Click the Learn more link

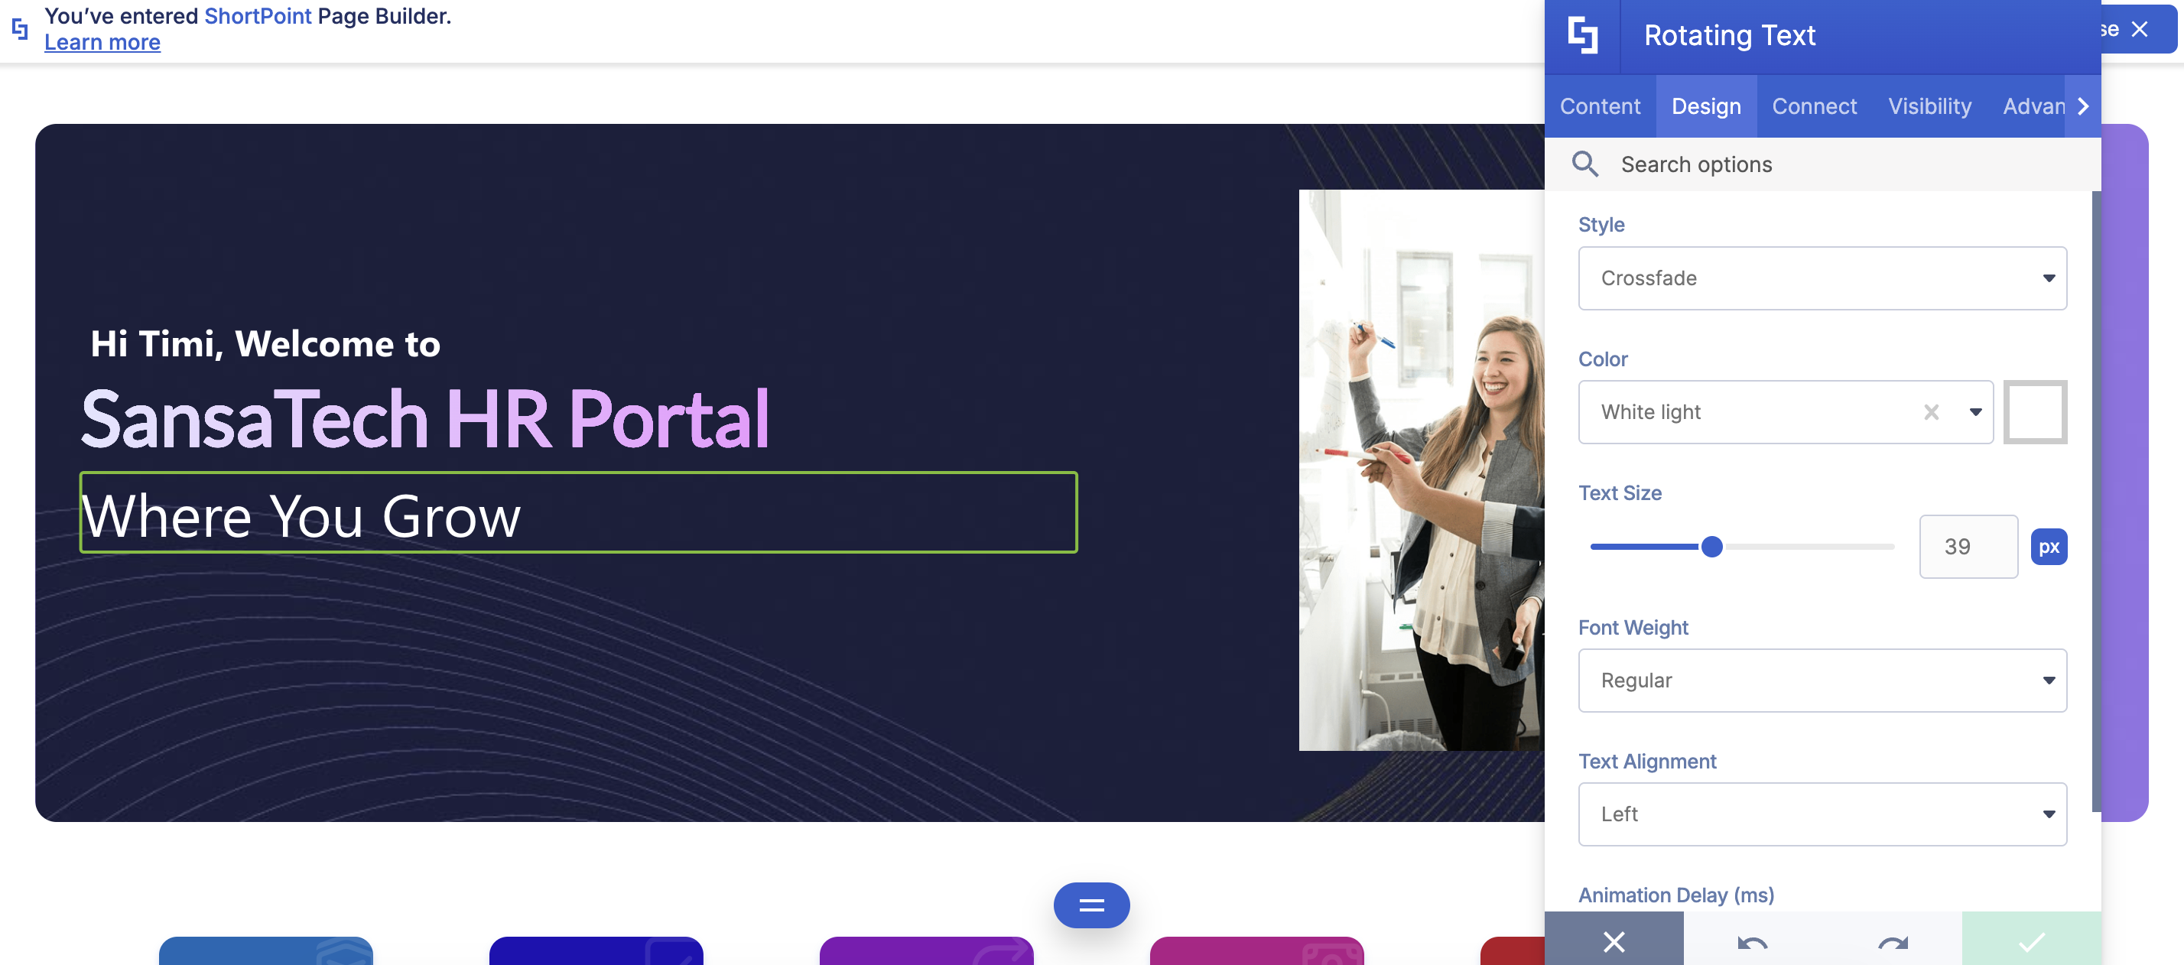coord(102,42)
